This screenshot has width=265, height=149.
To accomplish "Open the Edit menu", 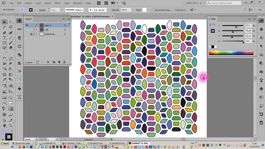I will [x=19, y=3].
